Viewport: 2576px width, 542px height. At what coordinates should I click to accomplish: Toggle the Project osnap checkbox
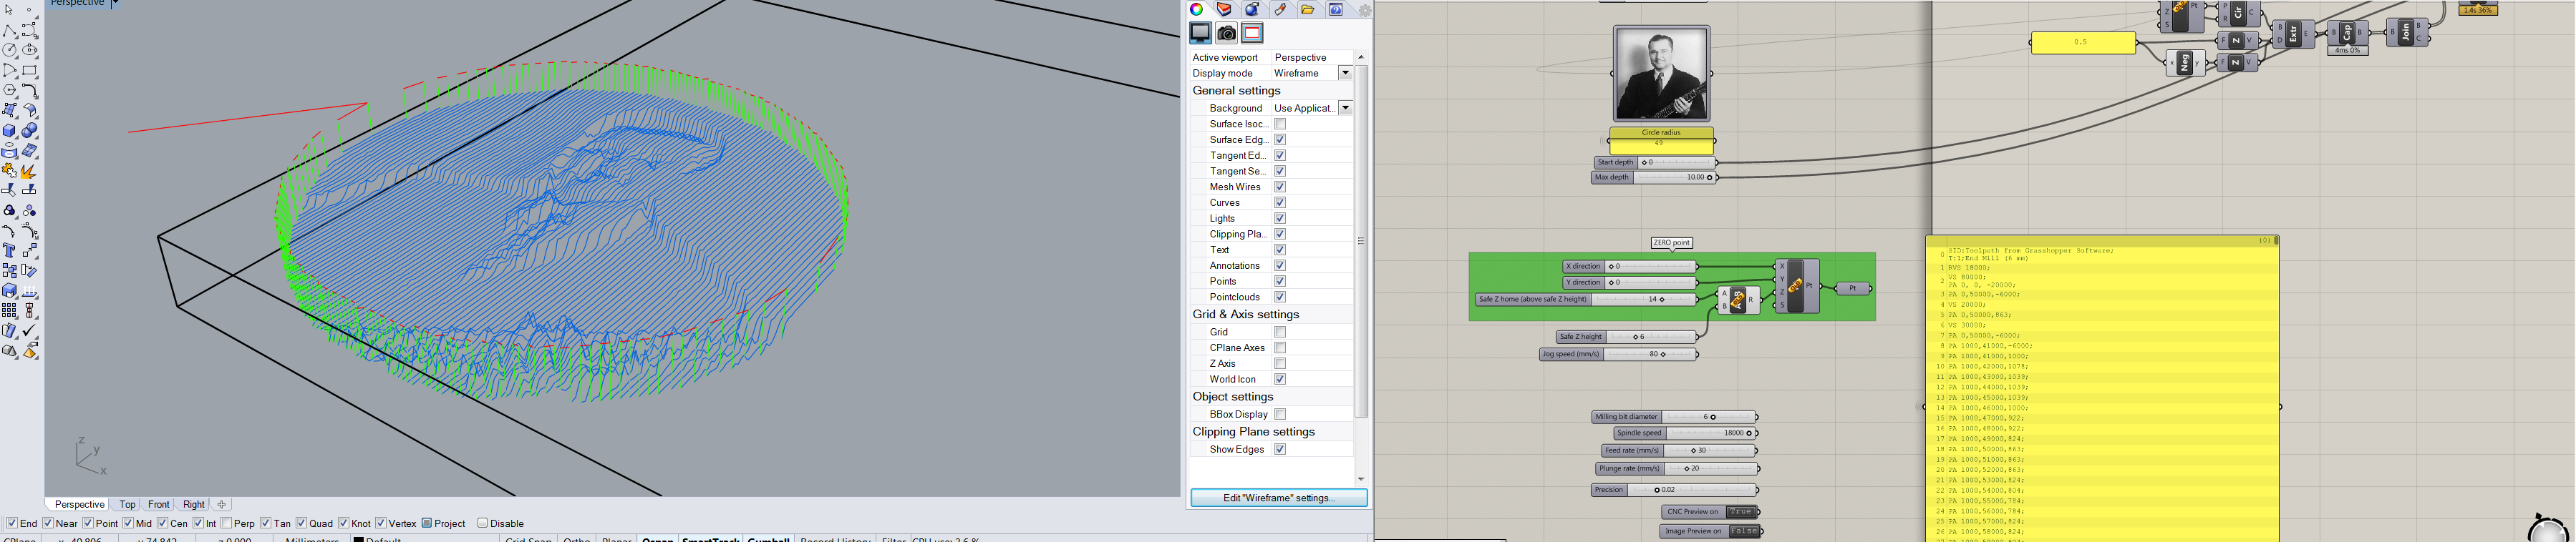(x=427, y=523)
